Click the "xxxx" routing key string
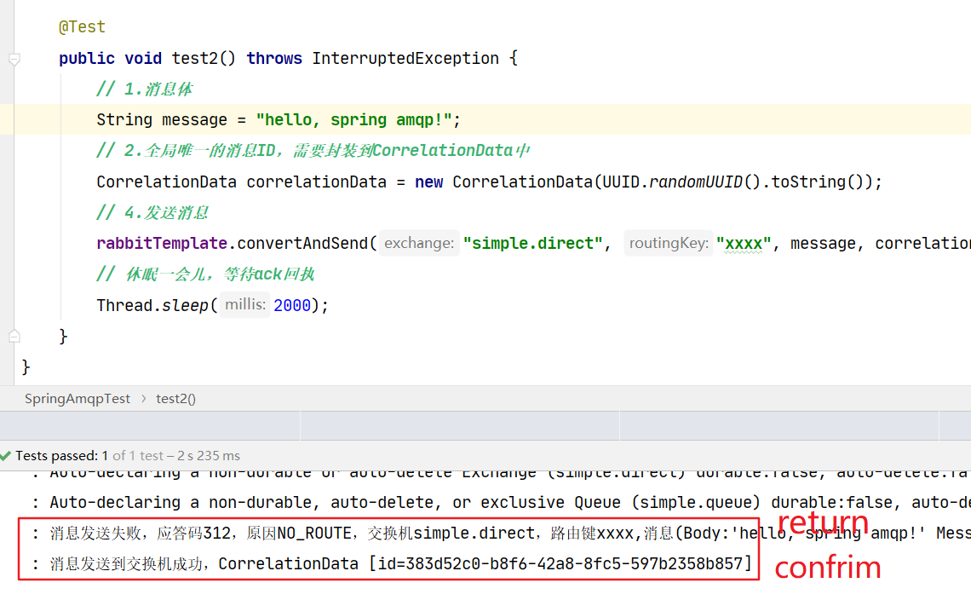 pos(744,244)
